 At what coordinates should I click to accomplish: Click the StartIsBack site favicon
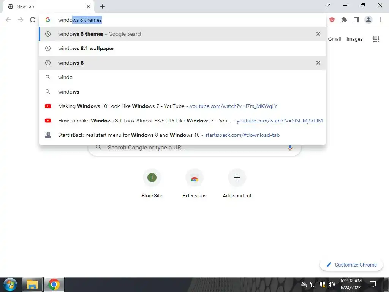[48, 135]
